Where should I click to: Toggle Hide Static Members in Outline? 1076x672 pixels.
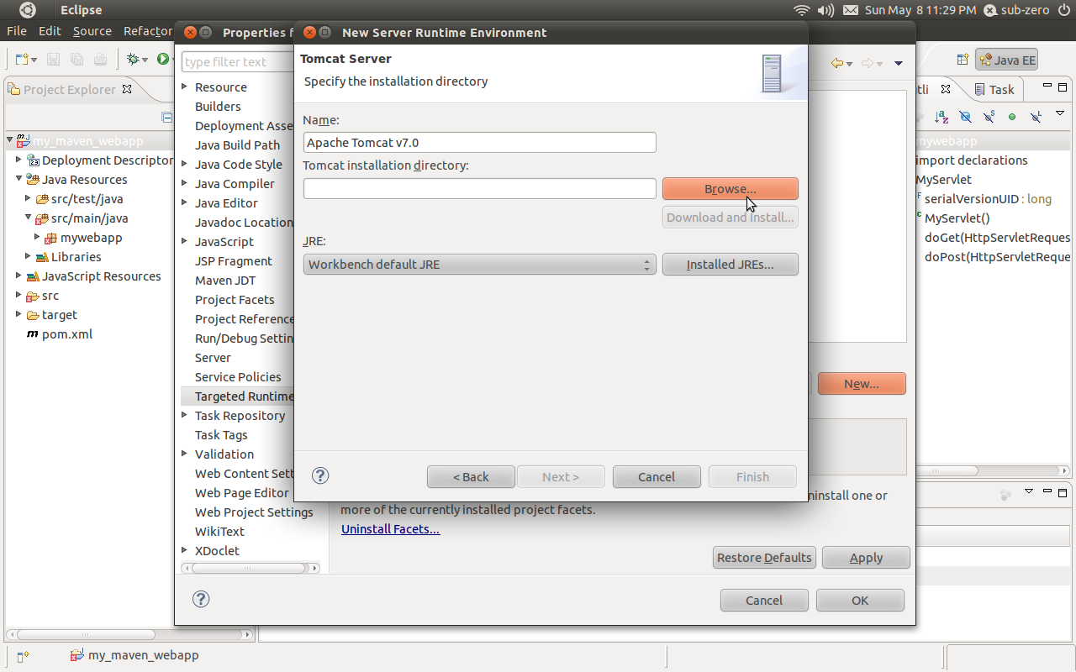point(989,117)
